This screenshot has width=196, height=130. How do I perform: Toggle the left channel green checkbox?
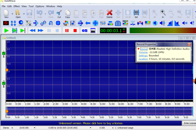coord(4,53)
